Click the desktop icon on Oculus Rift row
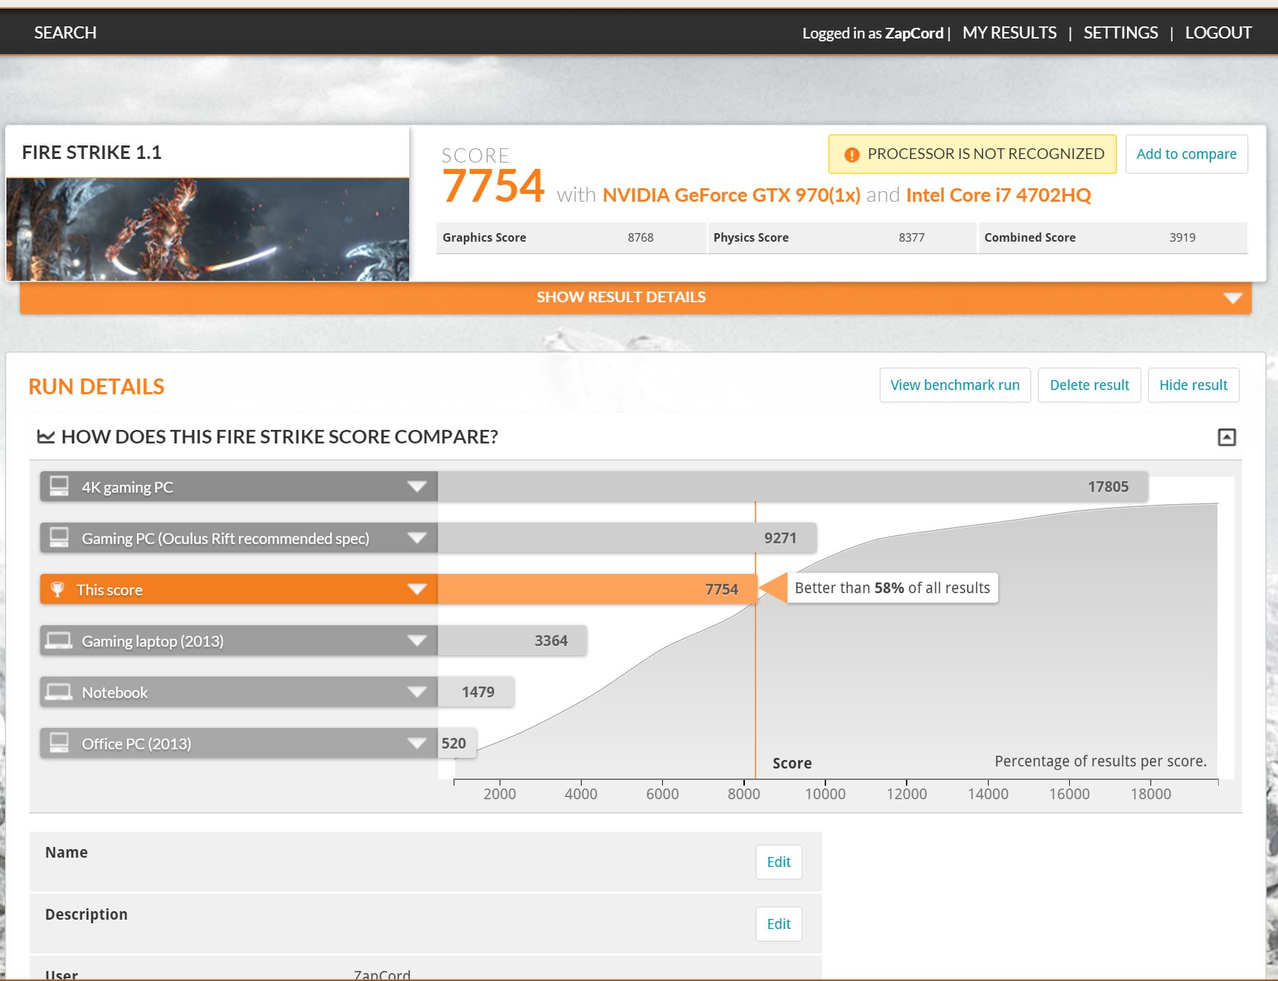The image size is (1278, 981). click(59, 538)
